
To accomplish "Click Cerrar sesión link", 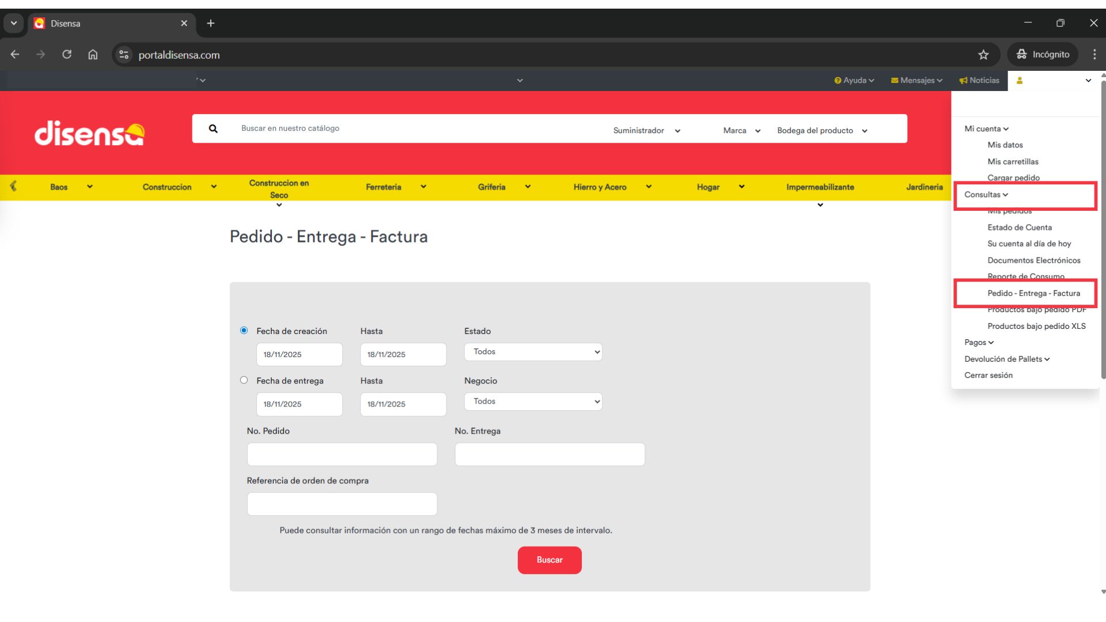I will [x=988, y=376].
